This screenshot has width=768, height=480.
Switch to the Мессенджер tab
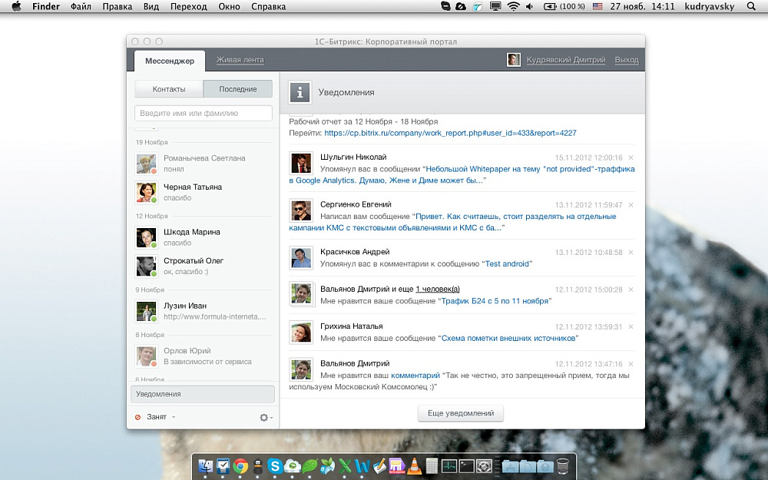(x=170, y=61)
